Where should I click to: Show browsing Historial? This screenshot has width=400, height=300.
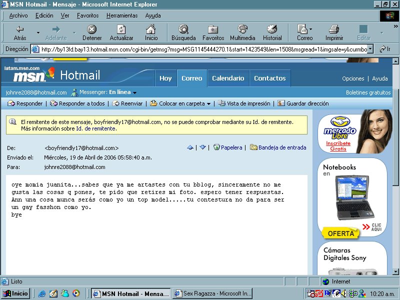tap(272, 33)
